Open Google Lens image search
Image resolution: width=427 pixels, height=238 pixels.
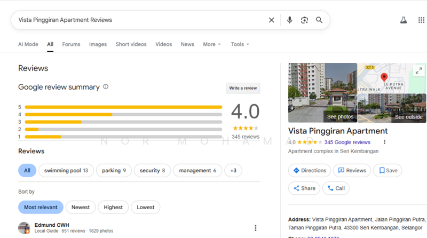point(304,20)
